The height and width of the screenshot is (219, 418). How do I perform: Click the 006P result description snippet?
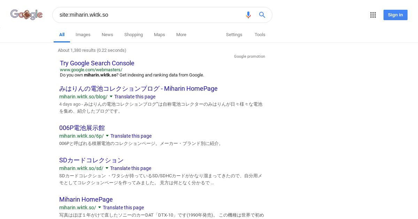141,144
